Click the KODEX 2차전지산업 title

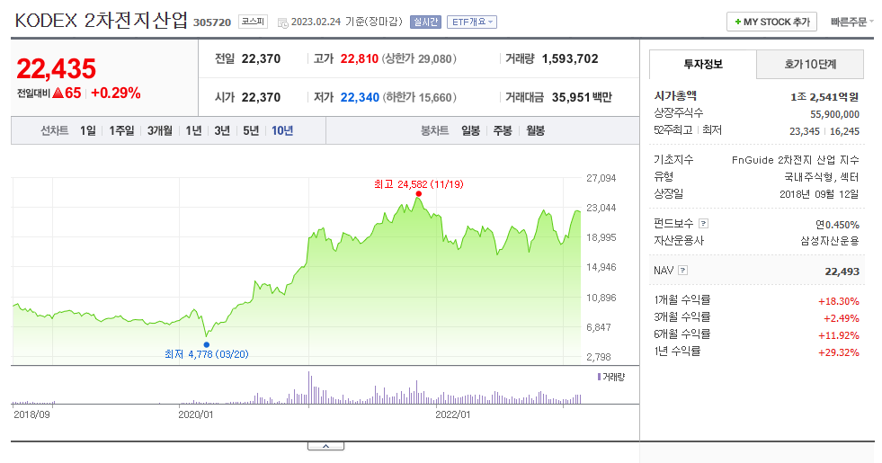[102, 21]
